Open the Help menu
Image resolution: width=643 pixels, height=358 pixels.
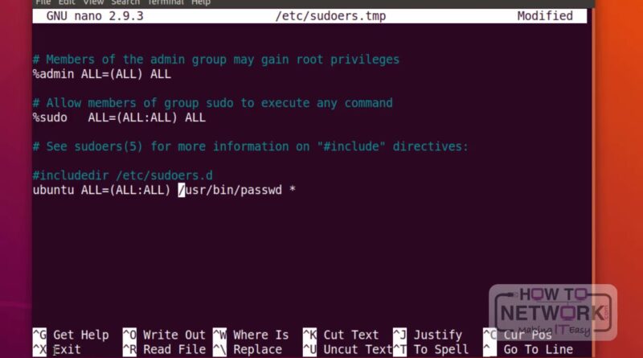(201, 2)
